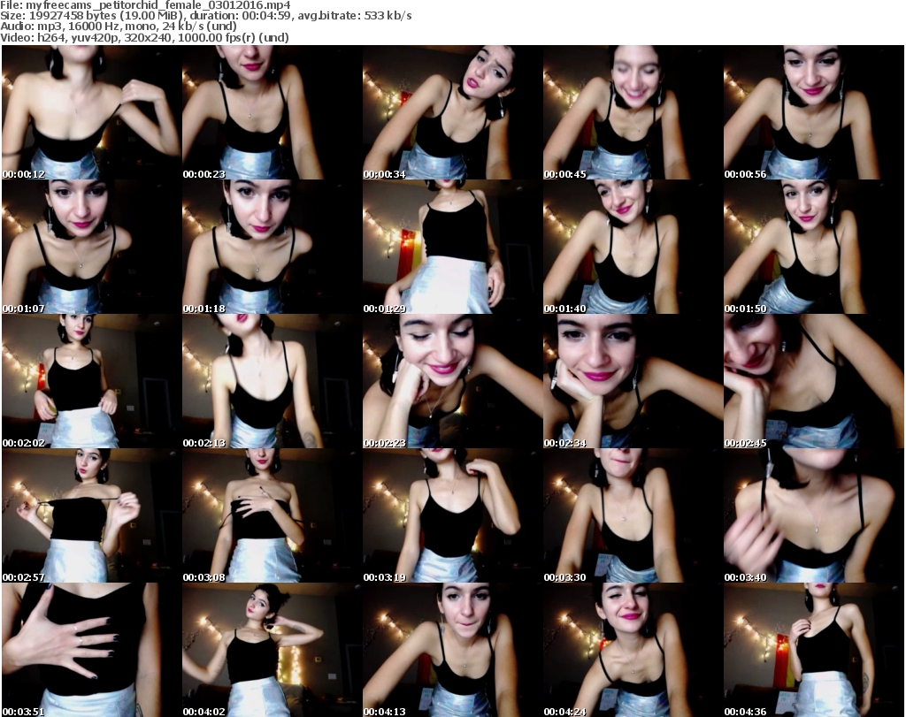Select the frame labeled 00:03:40
Screen dimensions: 906x717
tap(814, 515)
